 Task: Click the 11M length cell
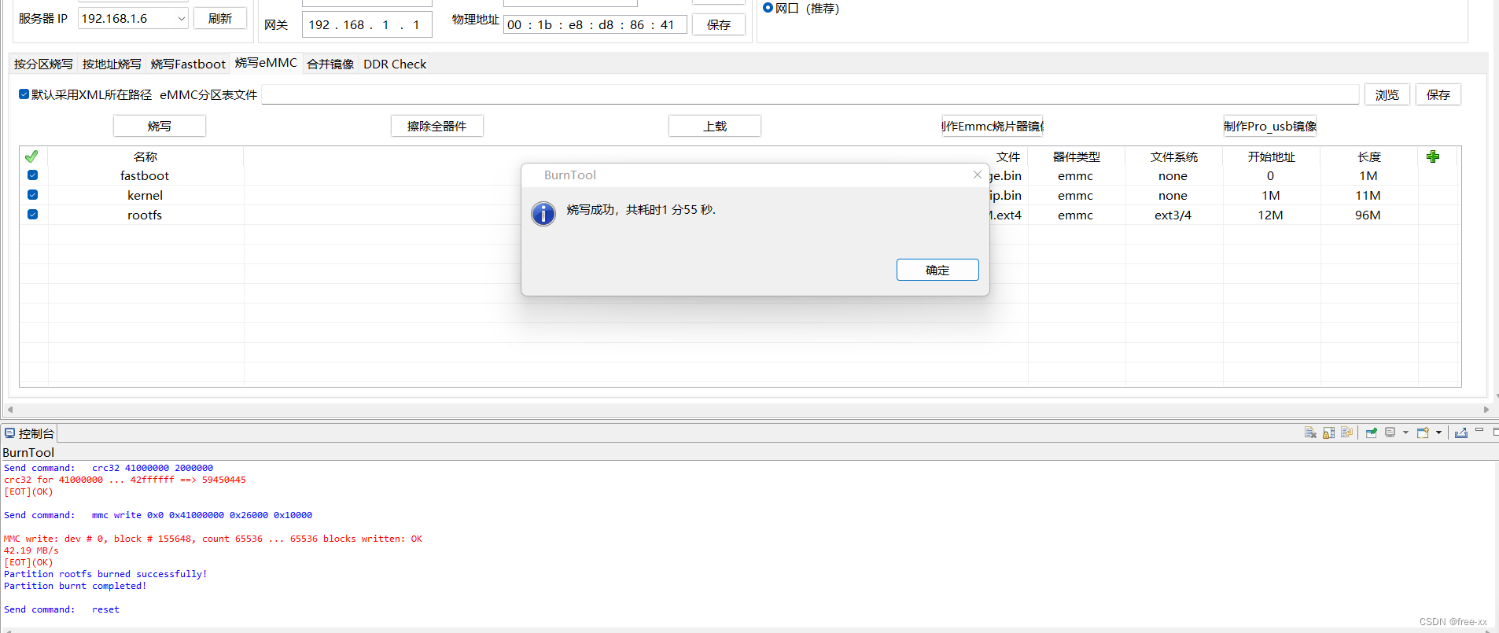point(1368,195)
